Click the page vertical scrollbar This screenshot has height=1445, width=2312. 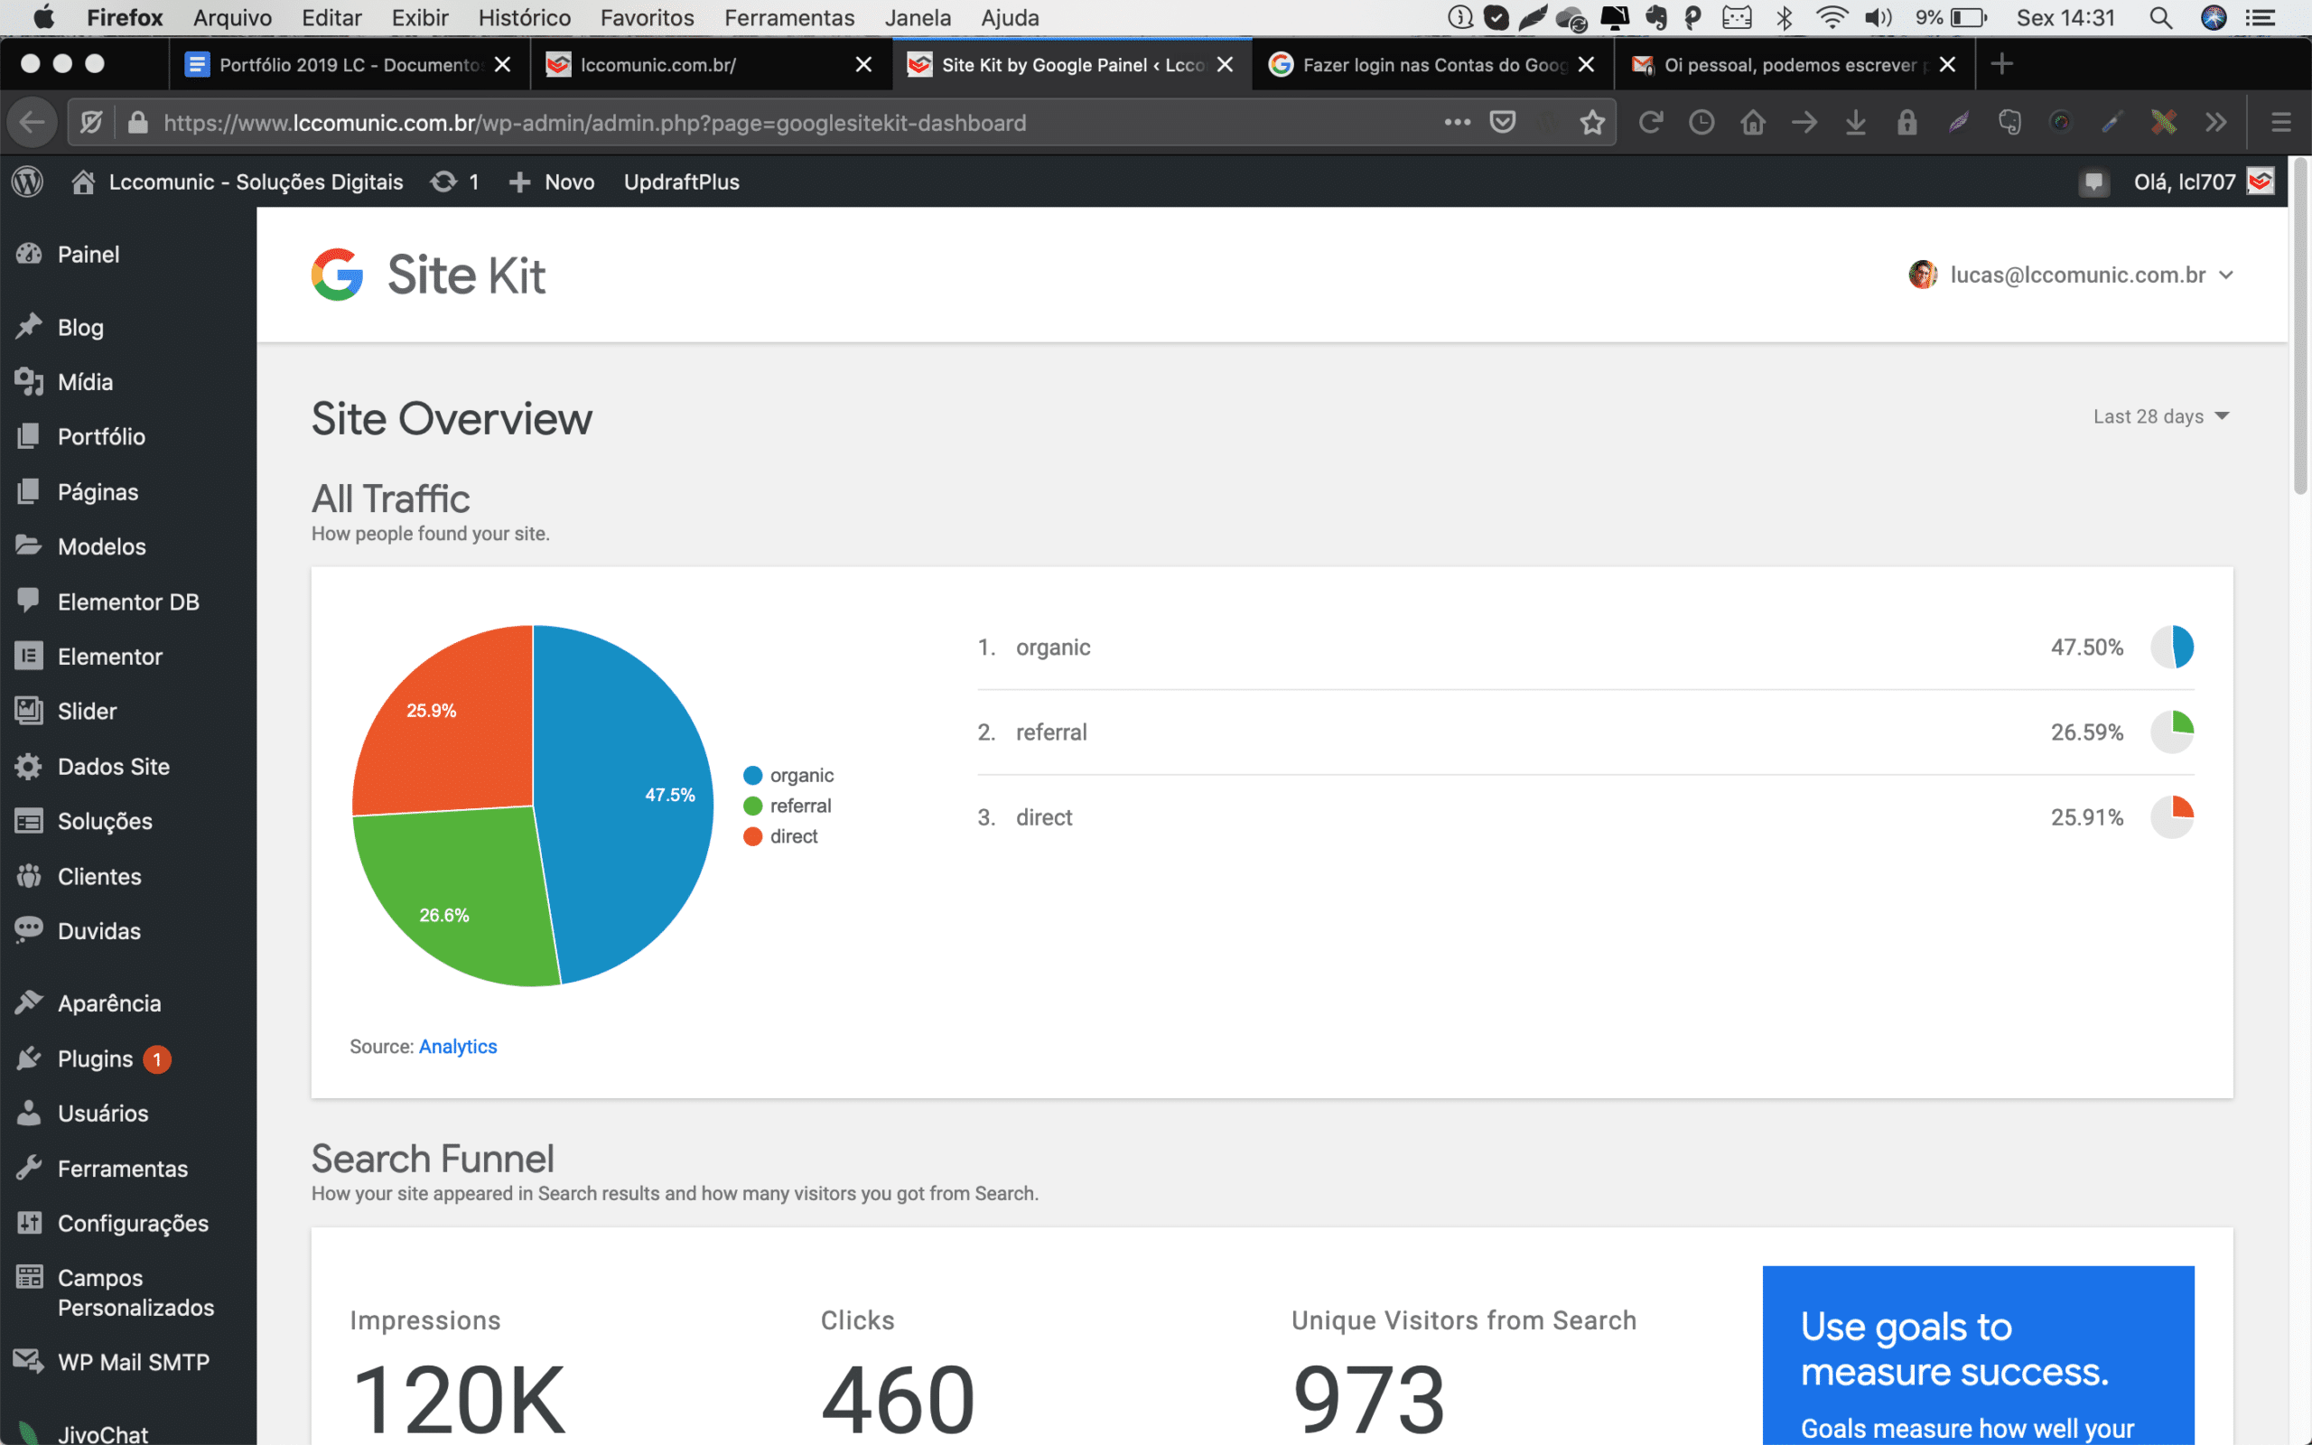coord(2299,325)
